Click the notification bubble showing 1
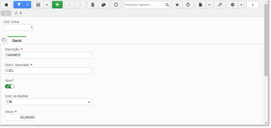 (x=253, y=5)
